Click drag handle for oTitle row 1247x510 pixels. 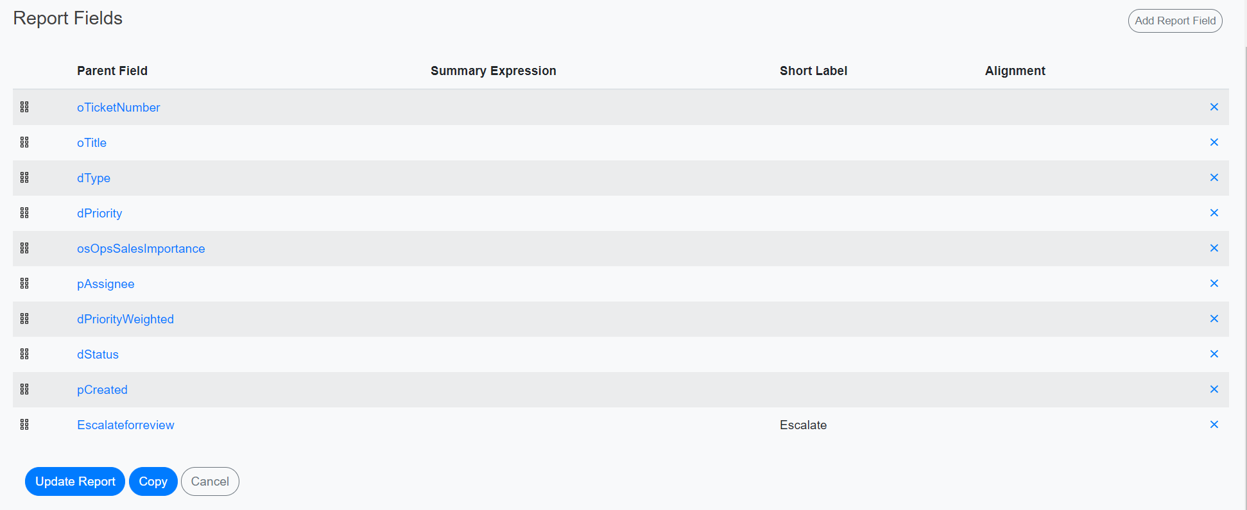point(24,142)
